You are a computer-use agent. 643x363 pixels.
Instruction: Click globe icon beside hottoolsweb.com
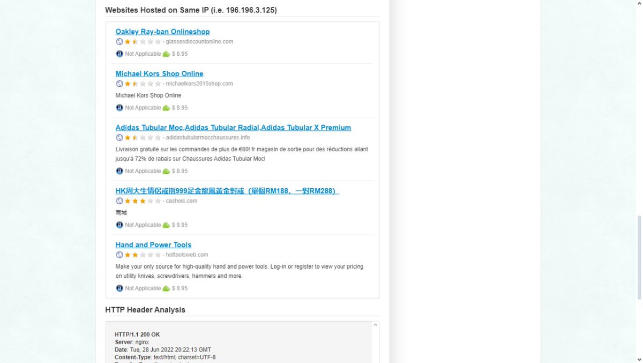pos(119,255)
